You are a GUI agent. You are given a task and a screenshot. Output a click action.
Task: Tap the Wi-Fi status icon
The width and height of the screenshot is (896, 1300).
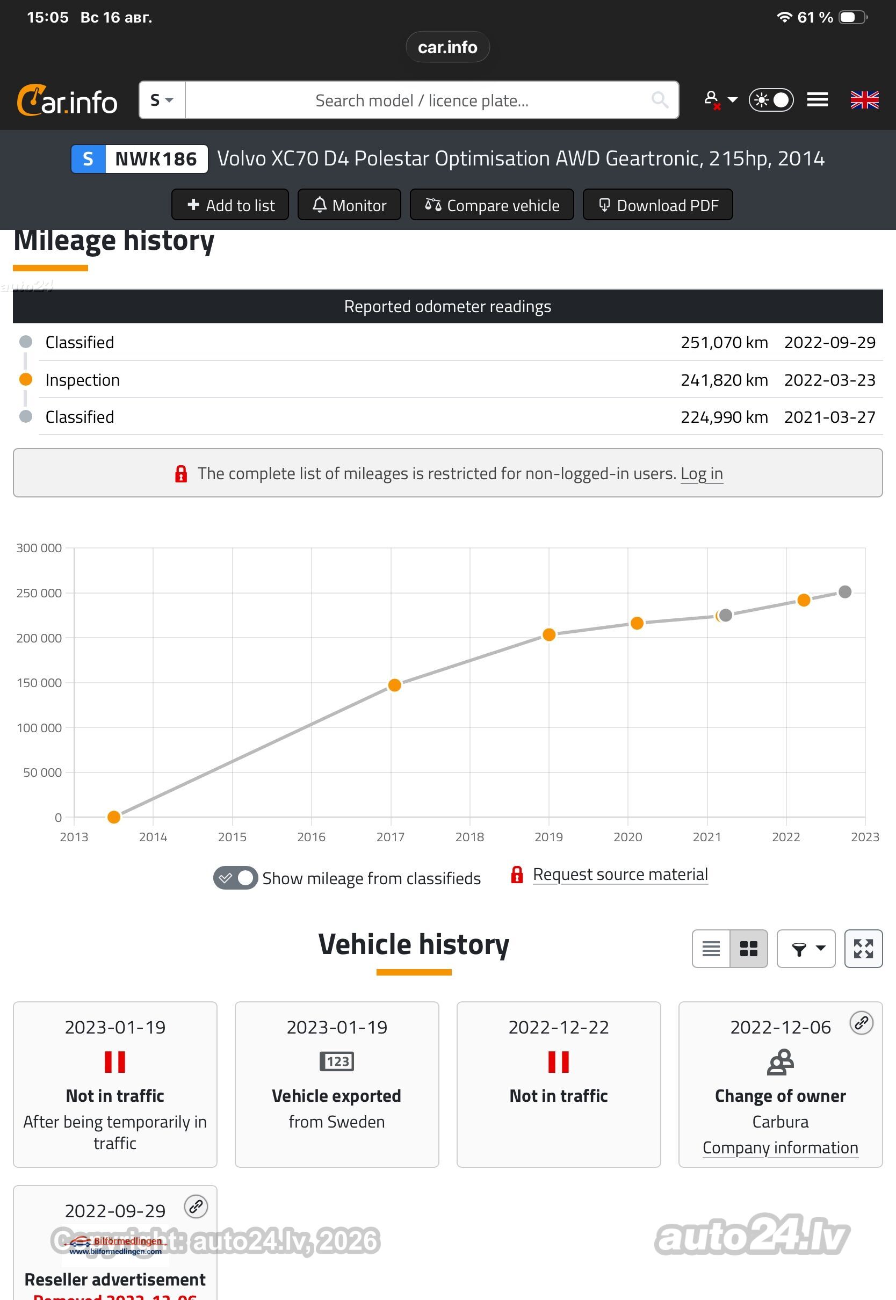(784, 17)
